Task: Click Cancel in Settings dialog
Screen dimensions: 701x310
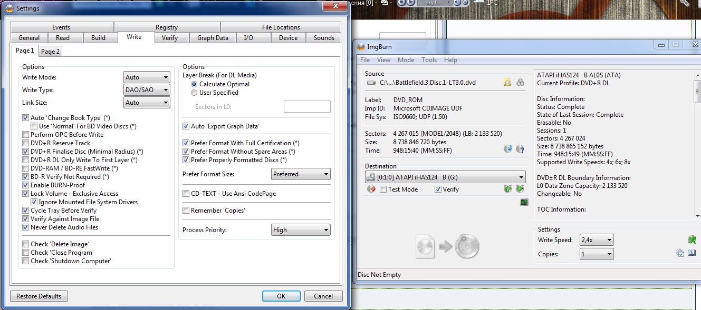Action: tap(323, 296)
